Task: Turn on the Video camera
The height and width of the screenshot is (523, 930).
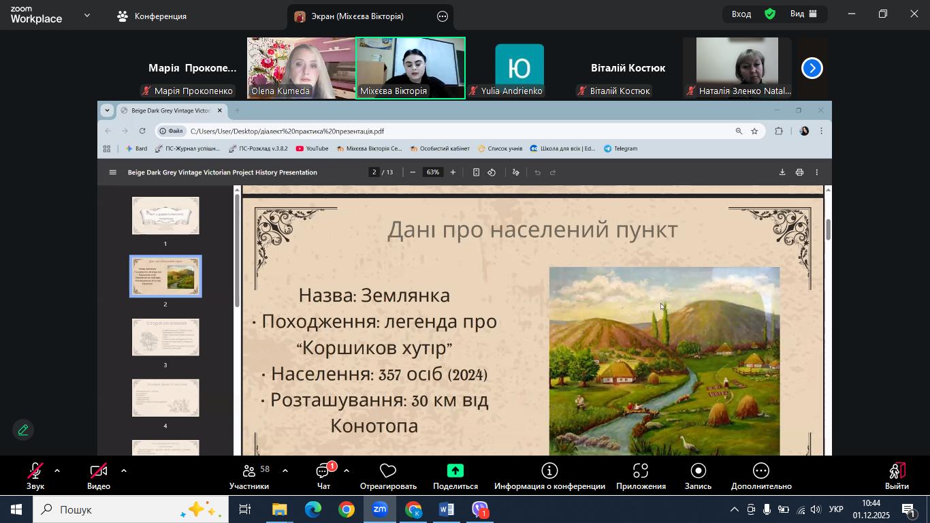Action: [99, 471]
